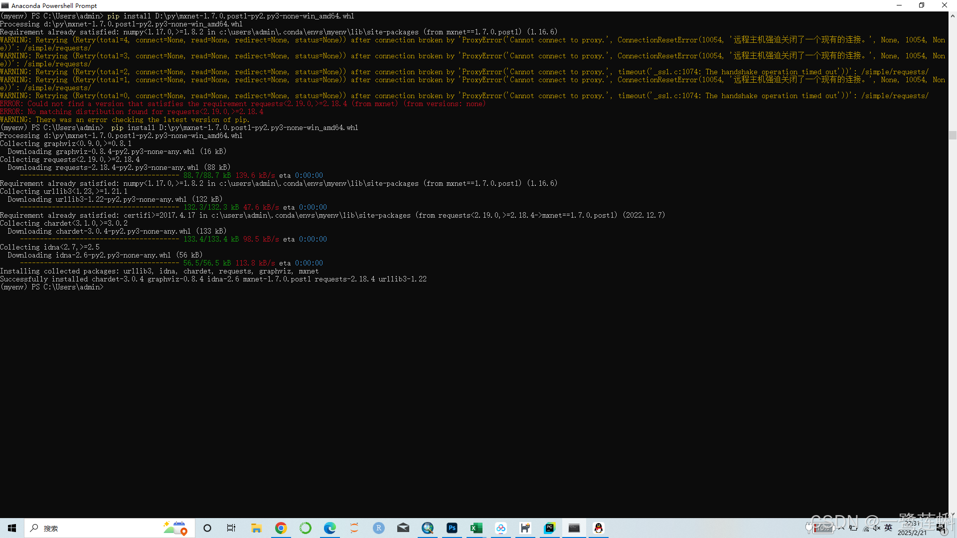
Task: Click the Anaconda Powershell Prompt window icon
Action: [x=5, y=5]
